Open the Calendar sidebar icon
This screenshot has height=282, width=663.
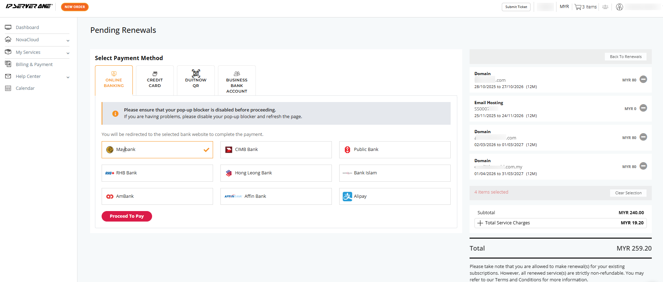[x=8, y=88]
